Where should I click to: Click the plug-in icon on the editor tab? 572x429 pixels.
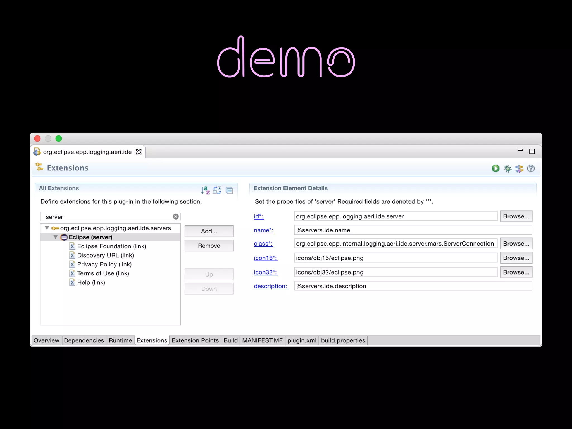tap(37, 152)
